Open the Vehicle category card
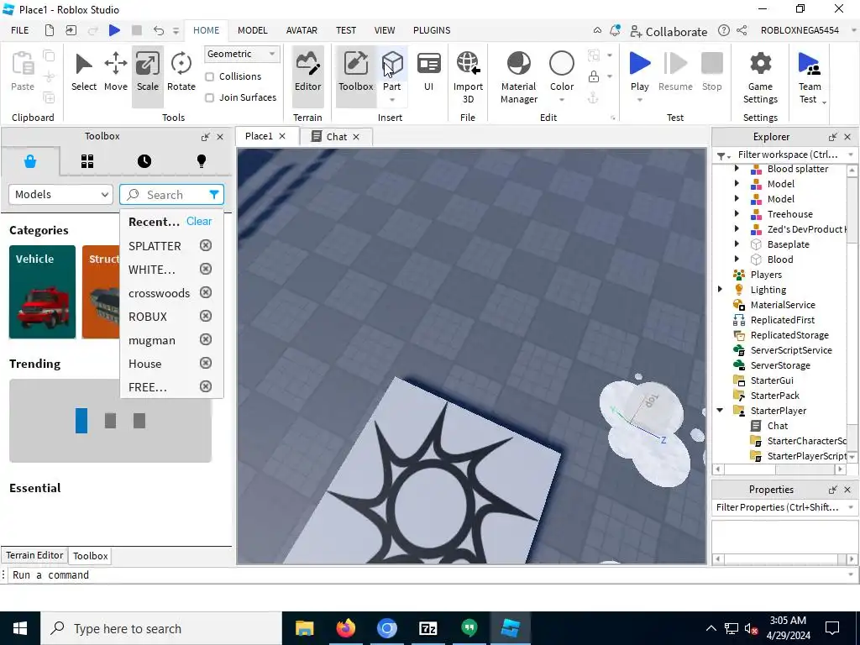 click(42, 291)
